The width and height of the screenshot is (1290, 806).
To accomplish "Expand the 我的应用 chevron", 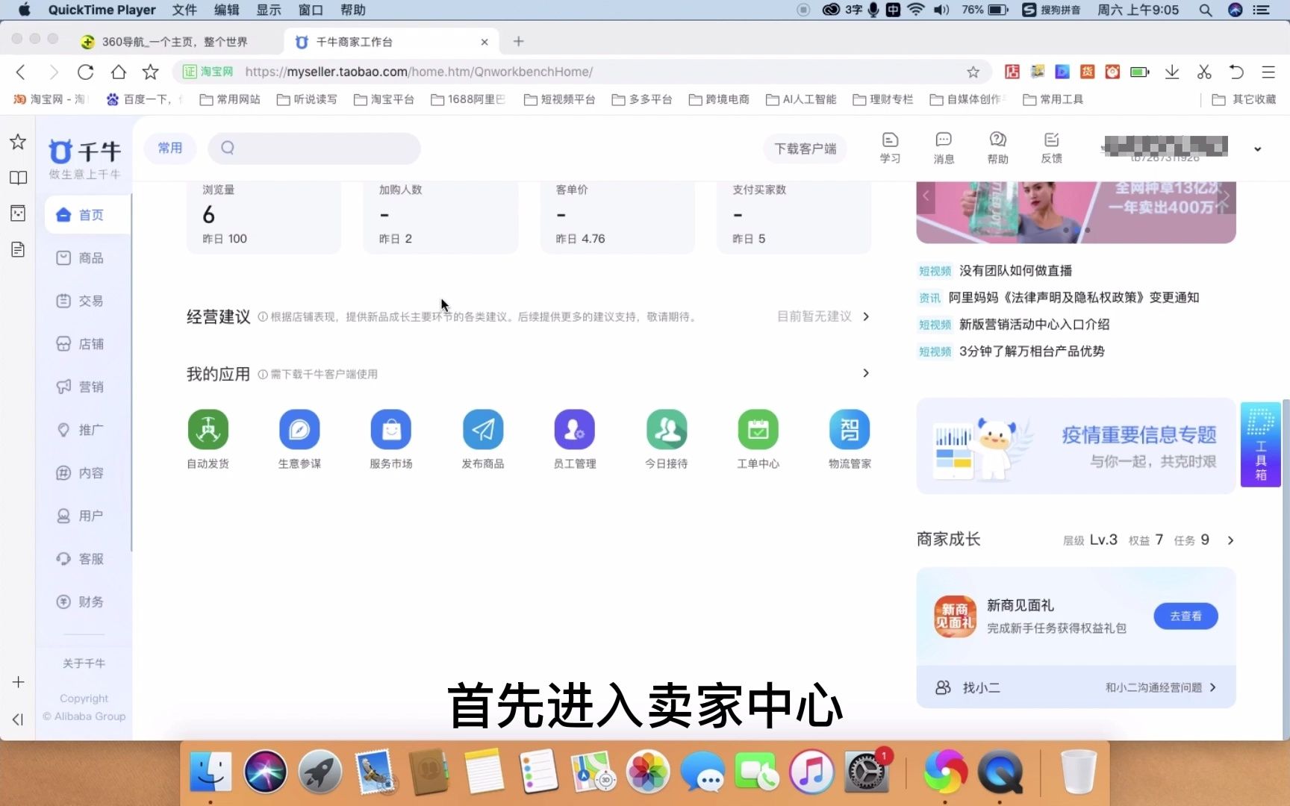I will point(866,373).
